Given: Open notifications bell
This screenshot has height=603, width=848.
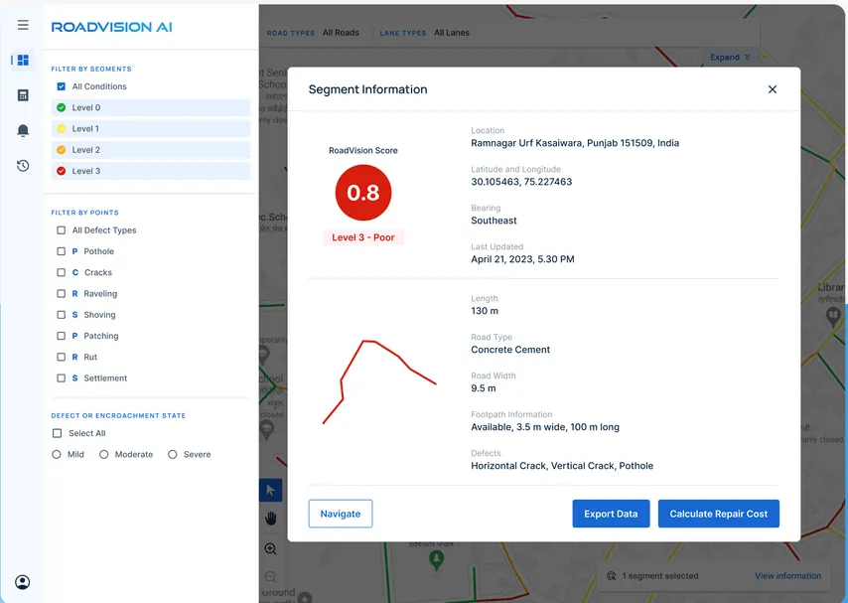Looking at the screenshot, I should click(23, 130).
